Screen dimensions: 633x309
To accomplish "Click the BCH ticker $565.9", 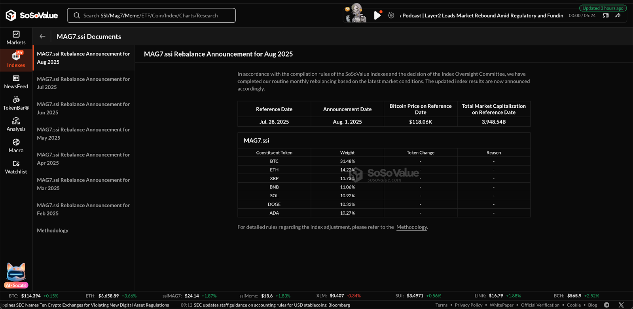I will (574, 296).
